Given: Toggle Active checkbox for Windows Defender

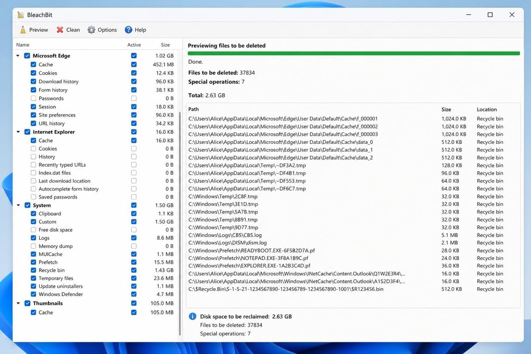Looking at the screenshot, I should coord(134,295).
